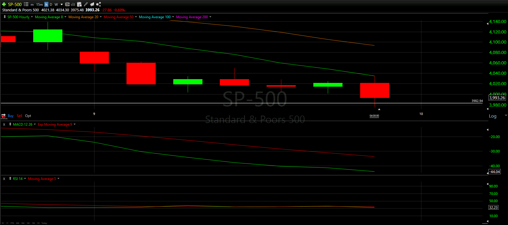Click the small up triangle near 04:00:00
The width and height of the screenshot is (508, 225).
click(x=379, y=109)
